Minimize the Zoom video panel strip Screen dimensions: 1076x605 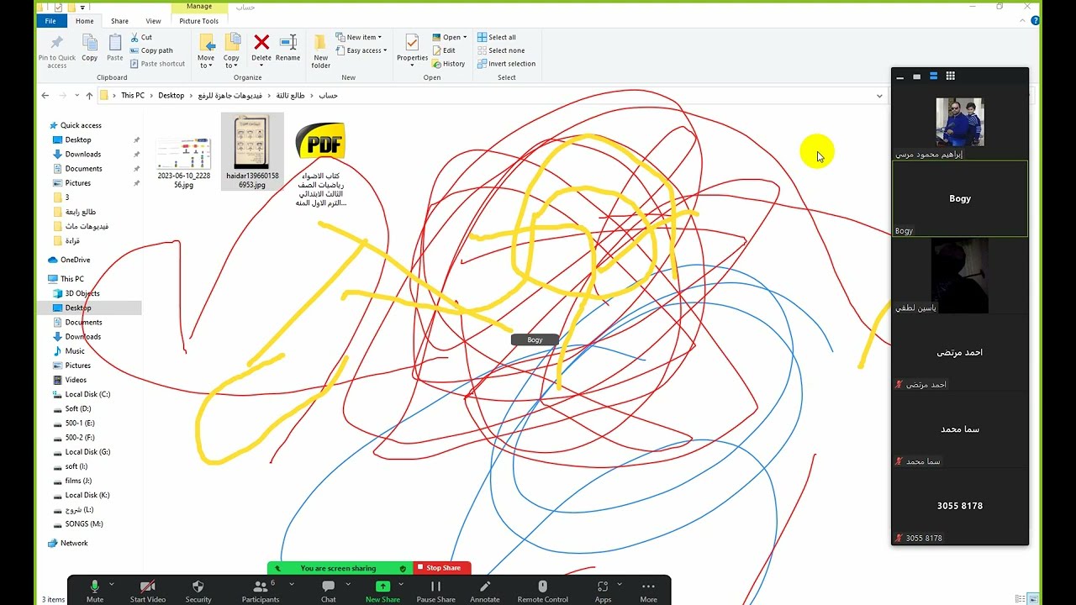[899, 76]
